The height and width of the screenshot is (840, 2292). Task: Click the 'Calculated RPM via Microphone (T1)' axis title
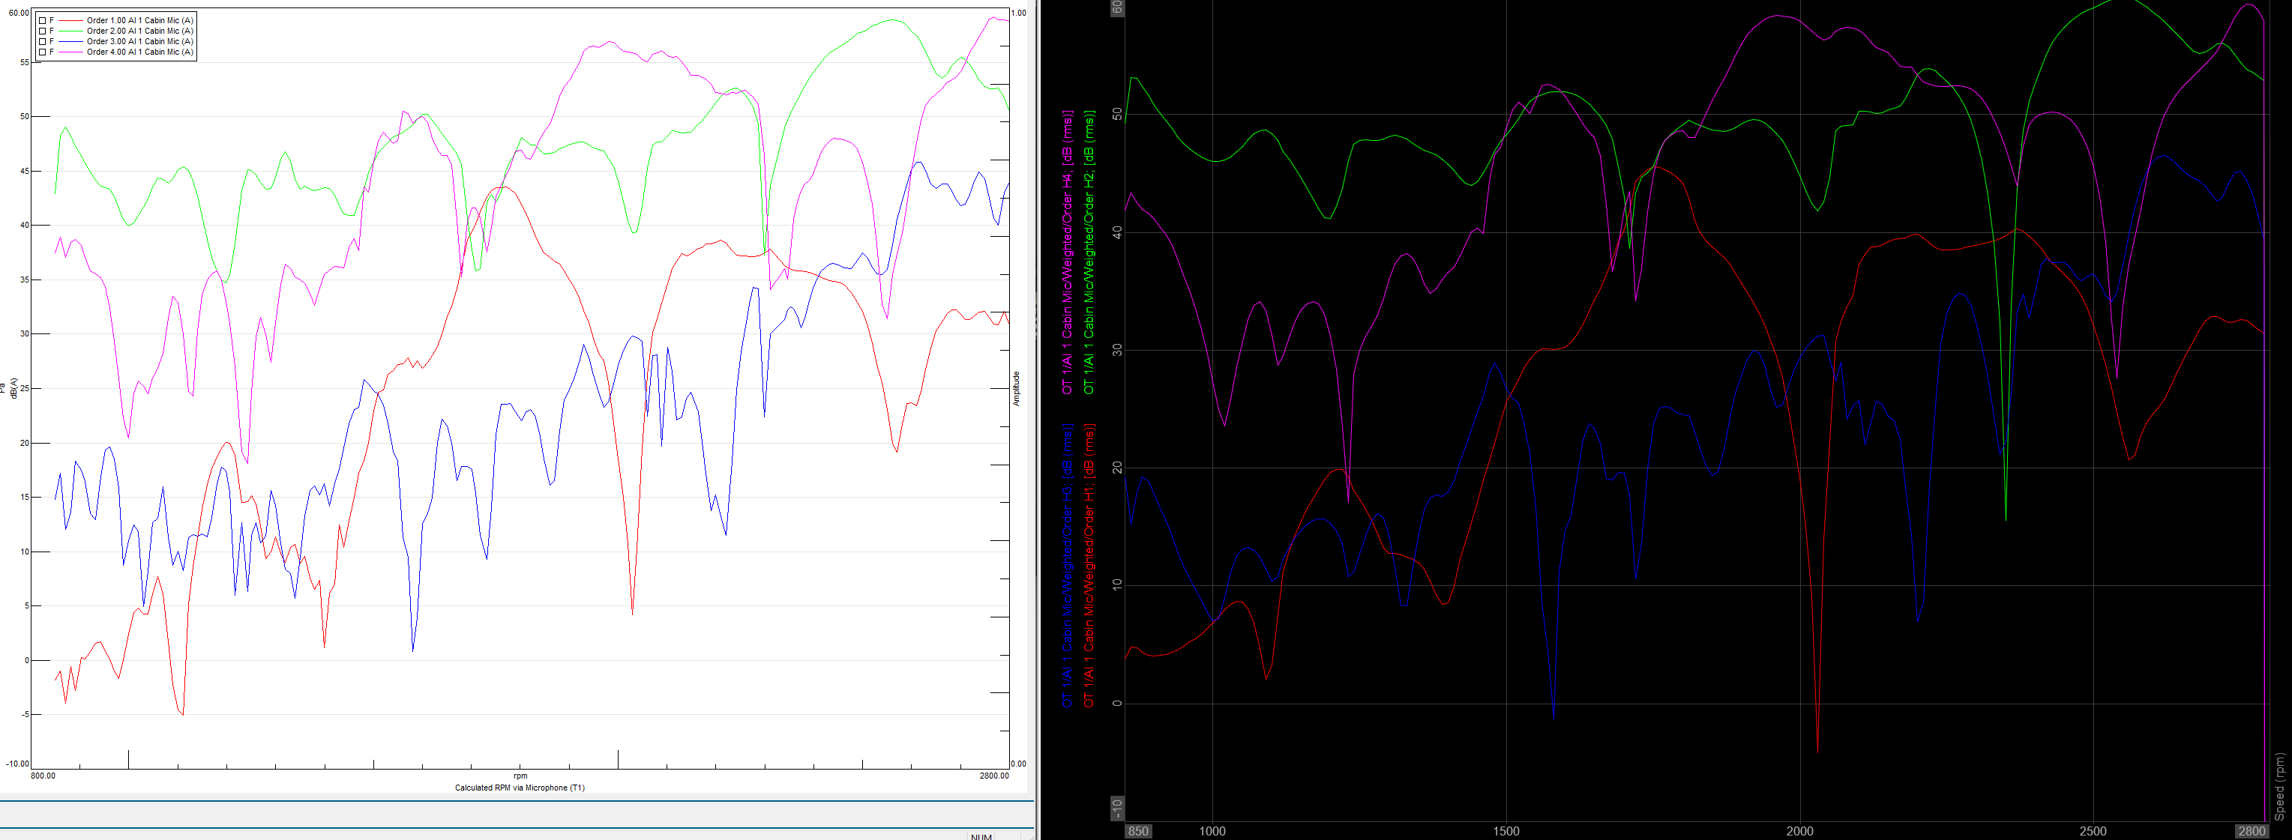click(520, 788)
